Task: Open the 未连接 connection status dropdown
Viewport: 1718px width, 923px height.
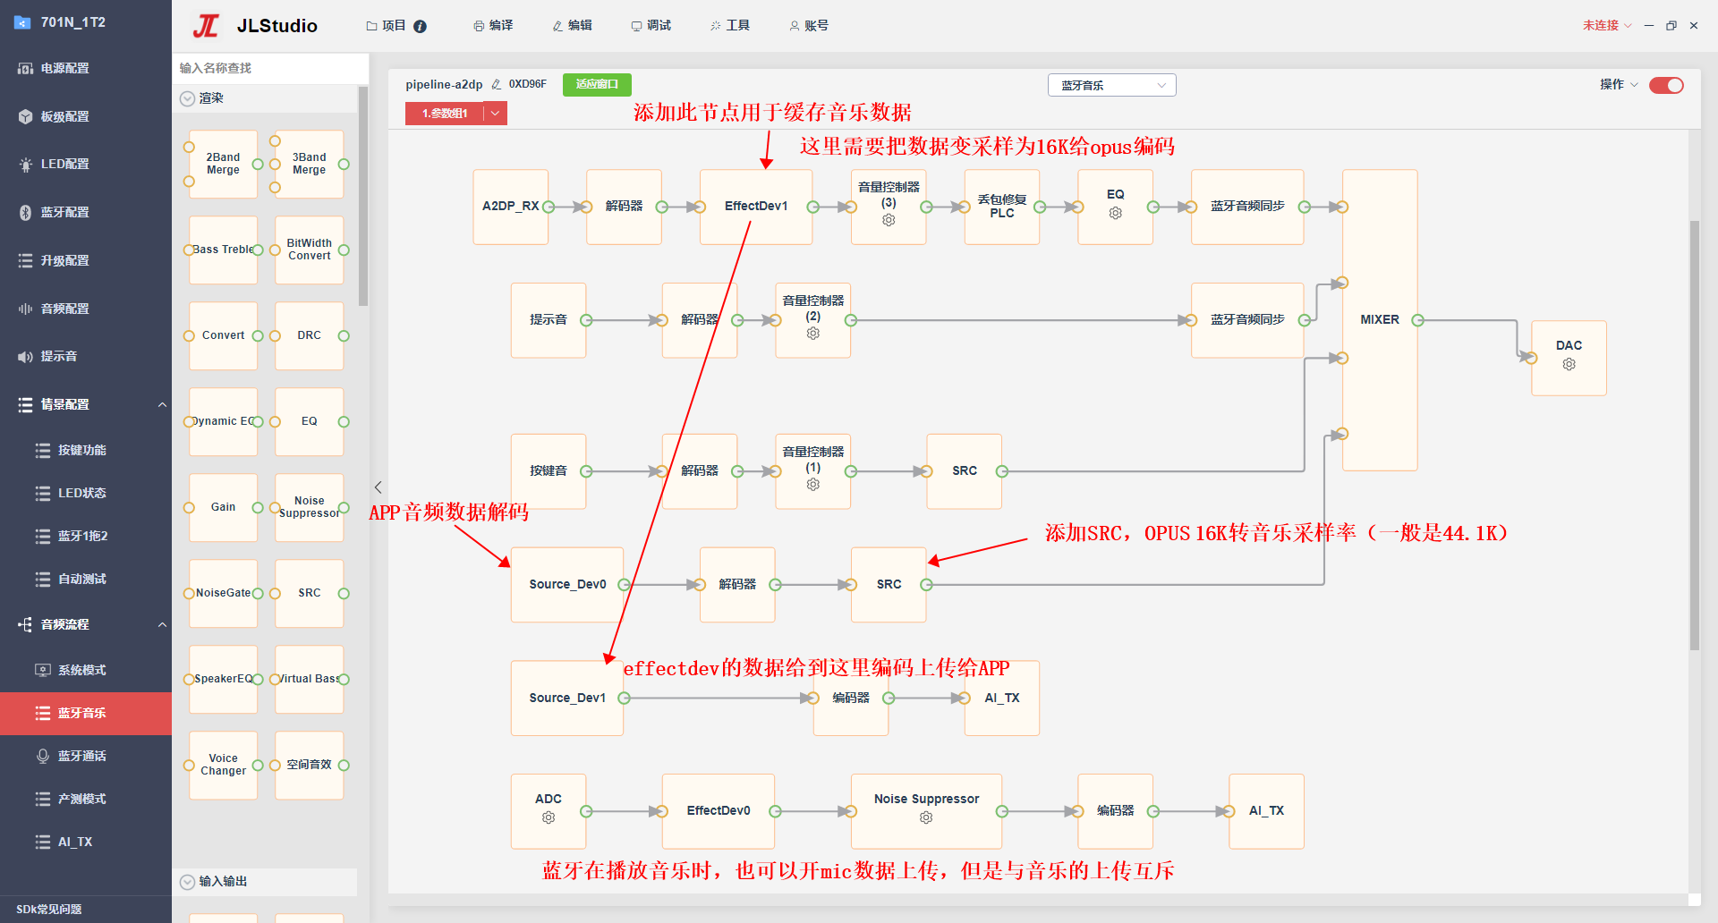Action: click(x=1607, y=26)
